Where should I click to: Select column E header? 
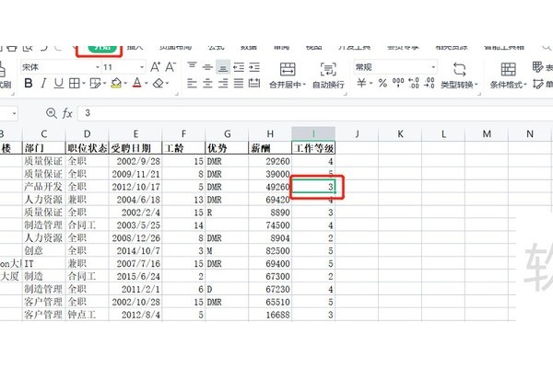135,133
